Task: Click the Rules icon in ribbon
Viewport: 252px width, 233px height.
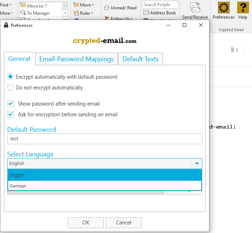Action: pos(76,13)
